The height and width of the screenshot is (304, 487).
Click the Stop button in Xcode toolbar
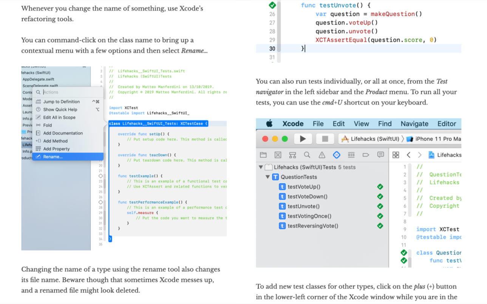coord(325,139)
